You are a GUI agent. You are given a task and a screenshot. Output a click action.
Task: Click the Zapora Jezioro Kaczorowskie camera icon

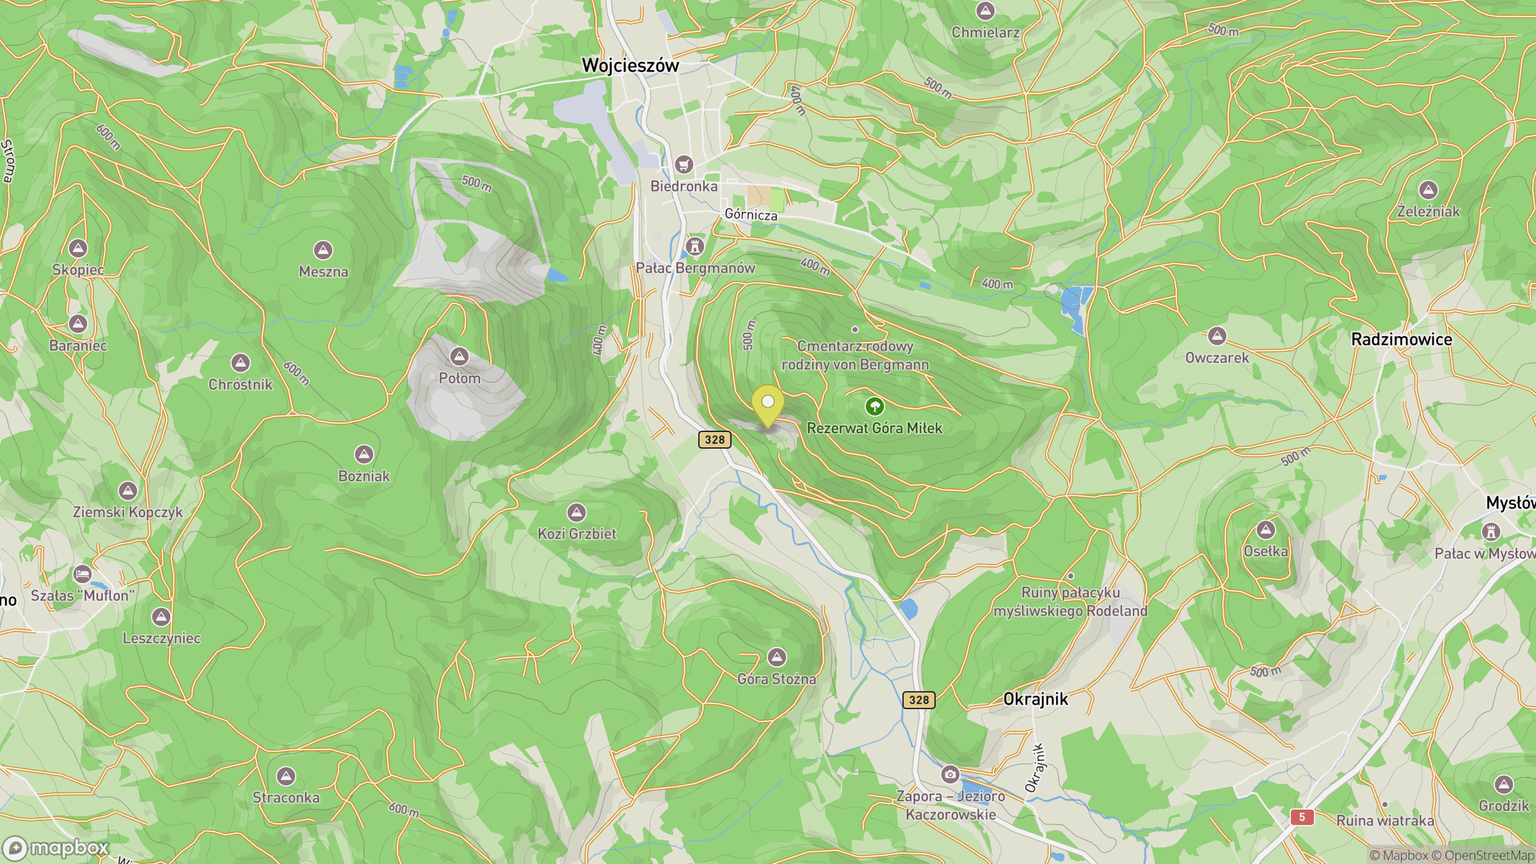950,774
